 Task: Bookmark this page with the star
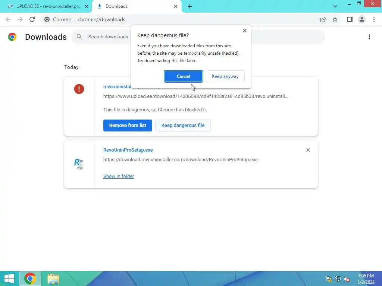click(x=335, y=19)
